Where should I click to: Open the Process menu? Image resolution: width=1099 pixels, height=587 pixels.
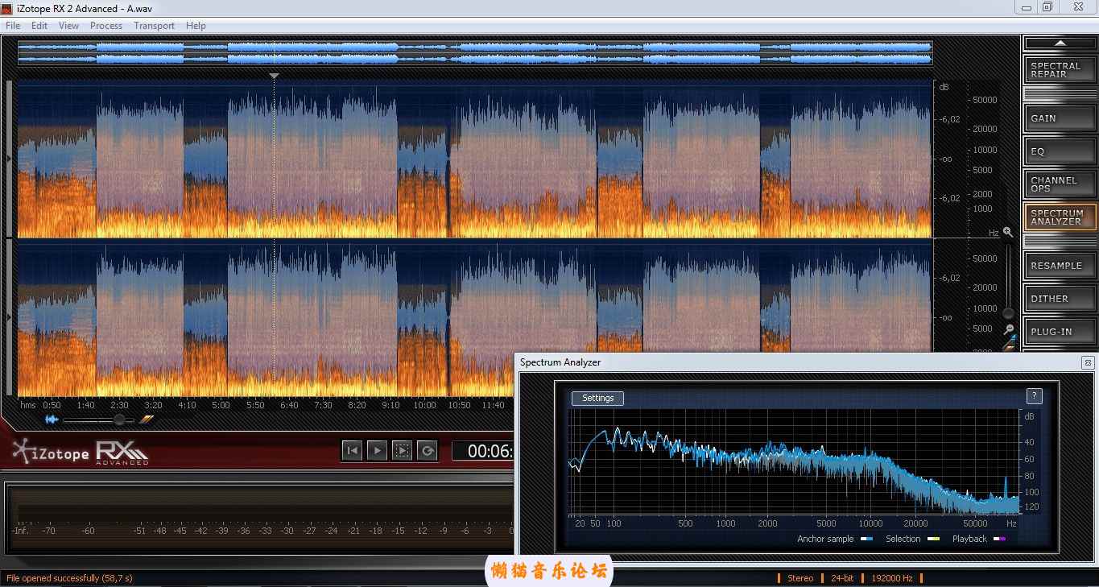pyautogui.click(x=106, y=26)
